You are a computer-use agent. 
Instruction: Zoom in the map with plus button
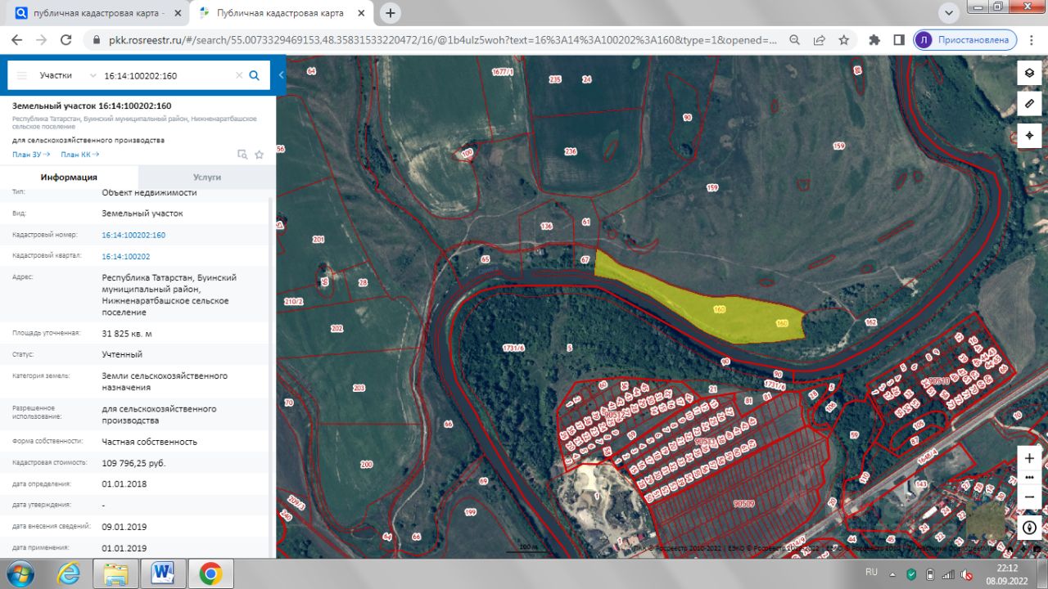tap(1029, 458)
